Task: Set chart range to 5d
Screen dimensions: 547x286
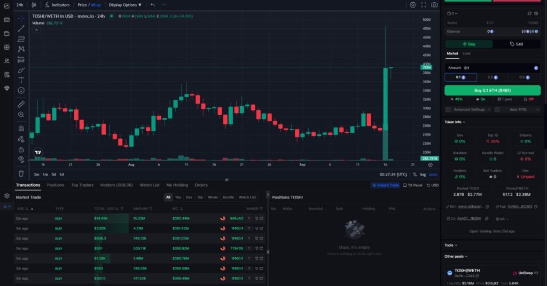Action: point(53,174)
